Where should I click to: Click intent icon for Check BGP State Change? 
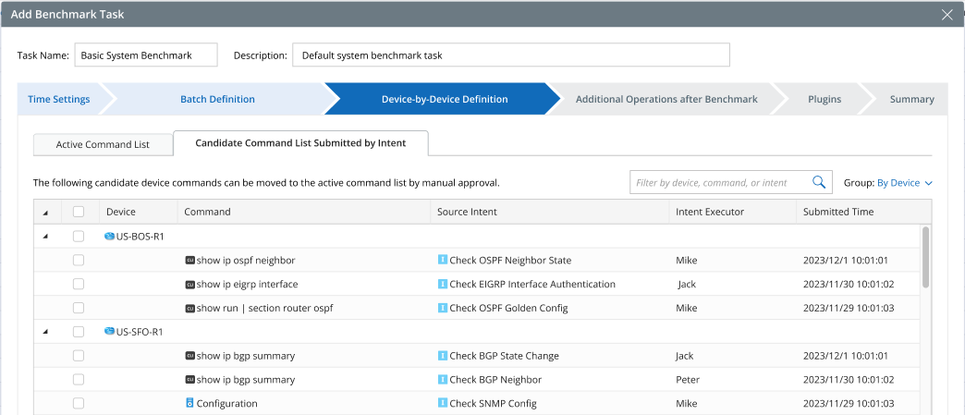443,356
